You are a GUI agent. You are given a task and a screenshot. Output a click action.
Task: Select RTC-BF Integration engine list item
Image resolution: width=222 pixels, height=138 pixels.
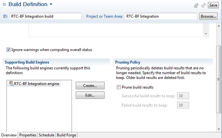(34, 84)
